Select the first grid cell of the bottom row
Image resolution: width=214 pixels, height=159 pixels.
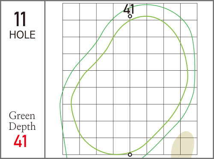coord(71,146)
